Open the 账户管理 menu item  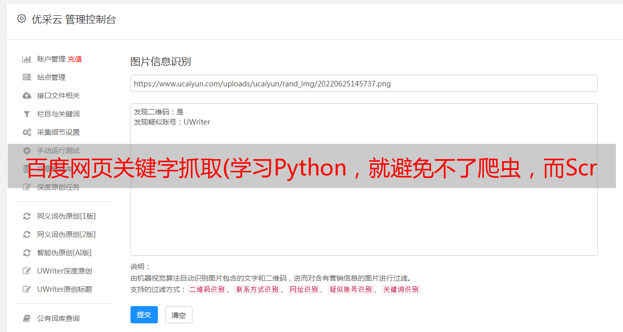click(51, 59)
